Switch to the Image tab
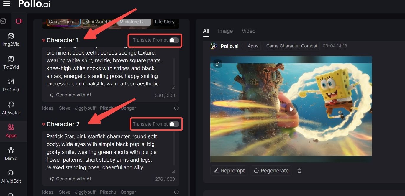The width and height of the screenshot is (405, 196). [x=225, y=31]
